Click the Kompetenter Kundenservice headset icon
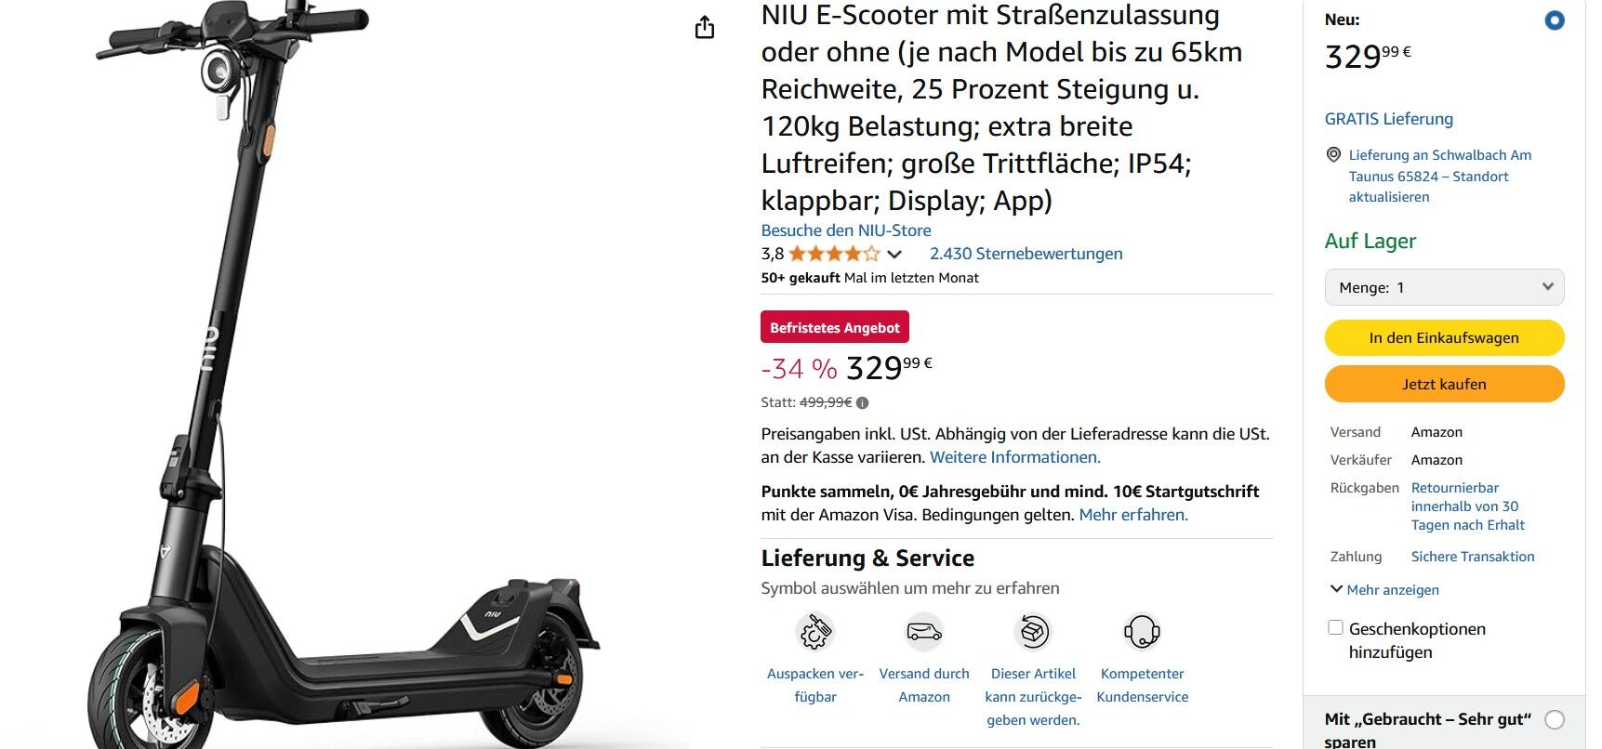Image resolution: width=1602 pixels, height=749 pixels. click(x=1142, y=632)
